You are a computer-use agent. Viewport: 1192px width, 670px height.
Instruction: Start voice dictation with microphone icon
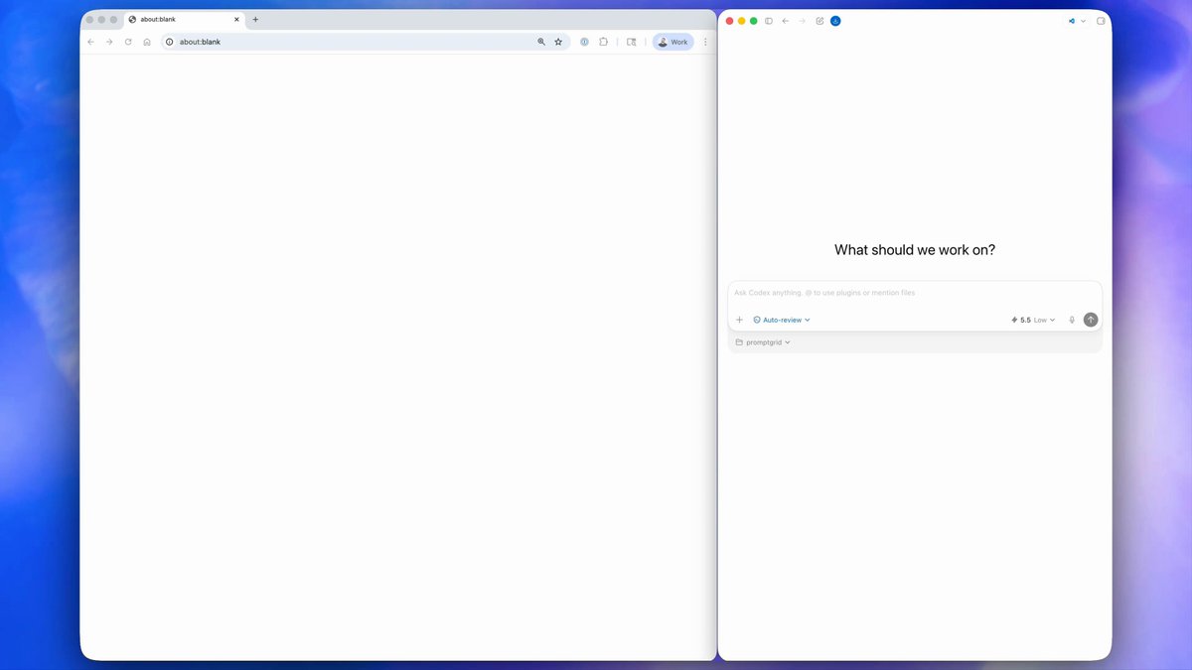tap(1072, 320)
